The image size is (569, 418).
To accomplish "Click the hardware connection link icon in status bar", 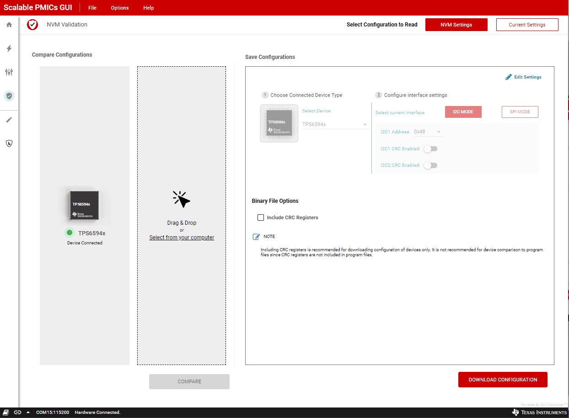I will 17,412.
